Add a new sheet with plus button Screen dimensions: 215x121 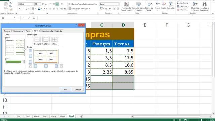click(82, 116)
